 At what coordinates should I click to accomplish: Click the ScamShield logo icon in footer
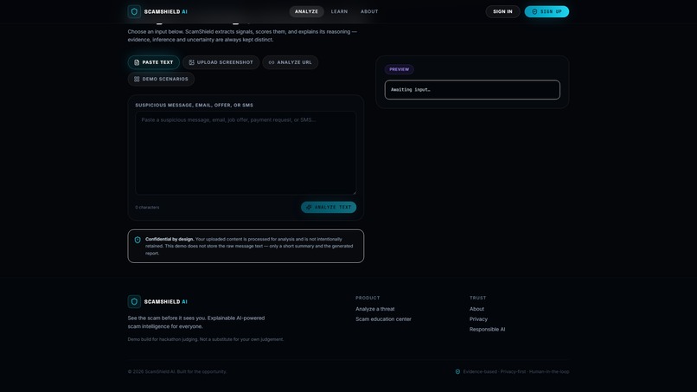pos(134,301)
